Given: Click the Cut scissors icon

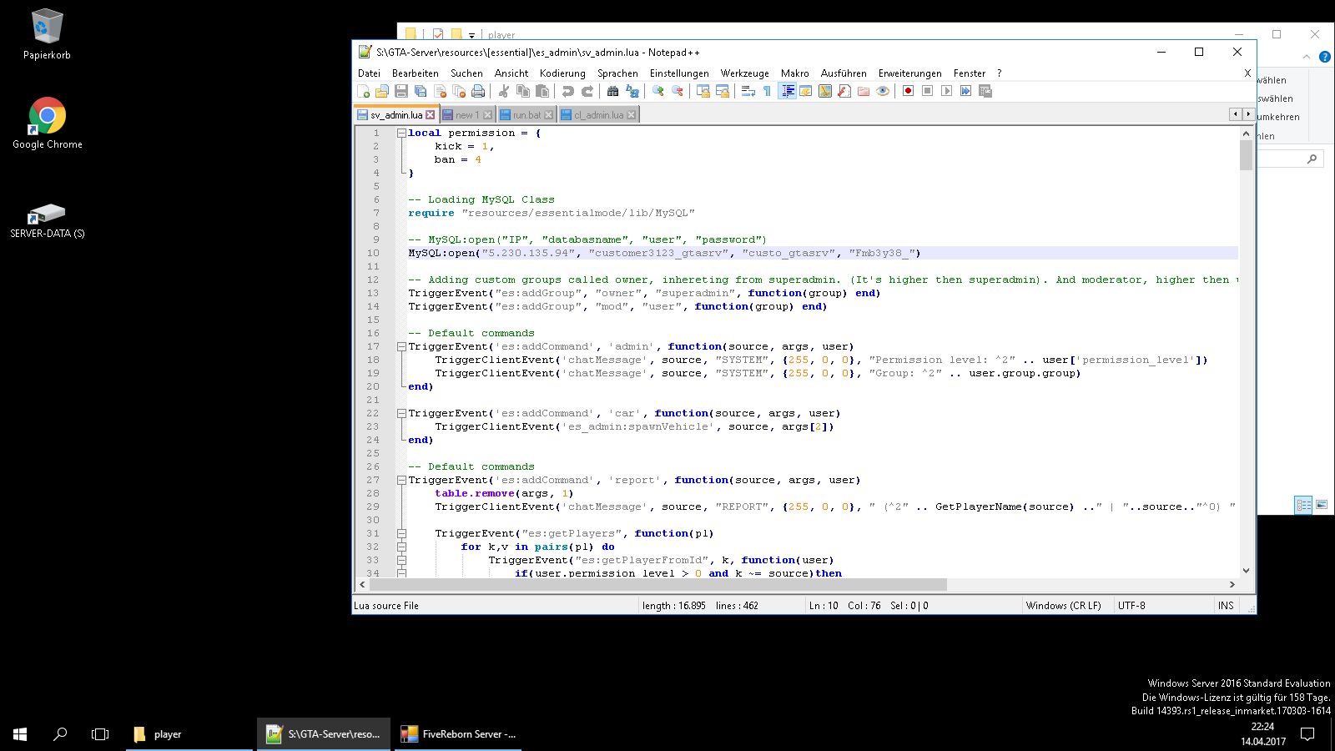Looking at the screenshot, I should pyautogui.click(x=504, y=91).
